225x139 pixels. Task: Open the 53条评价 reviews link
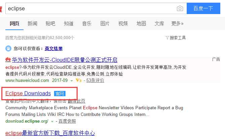point(95,80)
